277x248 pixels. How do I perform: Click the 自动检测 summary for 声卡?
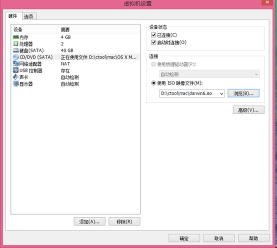(70, 77)
